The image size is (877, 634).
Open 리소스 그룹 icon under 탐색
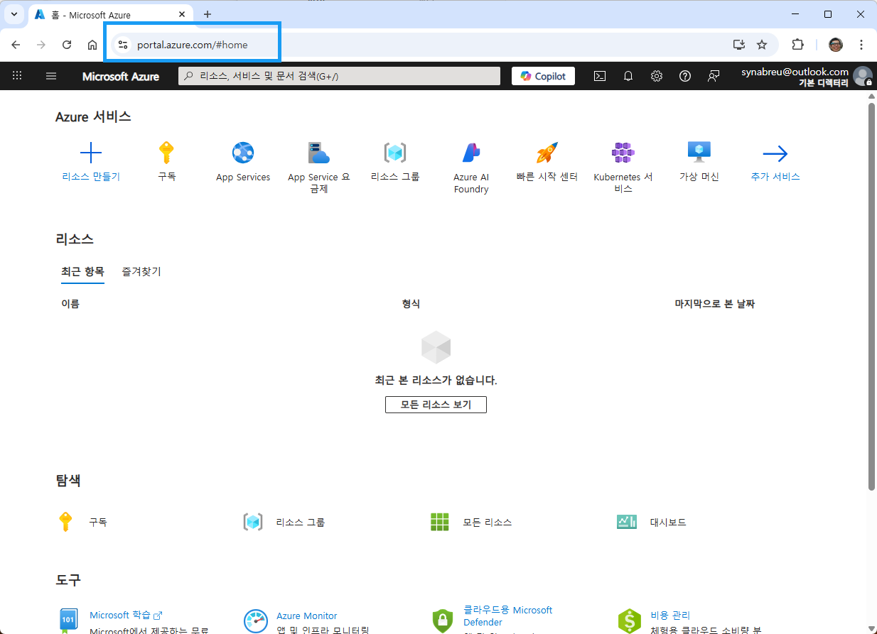[253, 522]
